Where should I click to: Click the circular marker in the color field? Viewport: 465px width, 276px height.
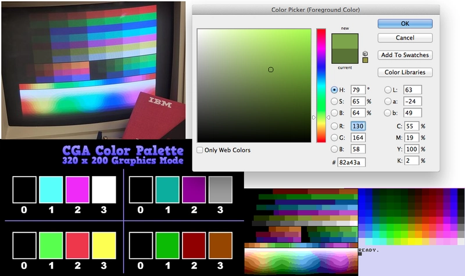[270, 70]
